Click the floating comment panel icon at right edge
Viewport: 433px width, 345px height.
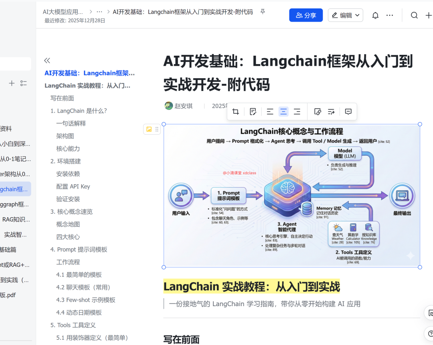tap(430, 313)
